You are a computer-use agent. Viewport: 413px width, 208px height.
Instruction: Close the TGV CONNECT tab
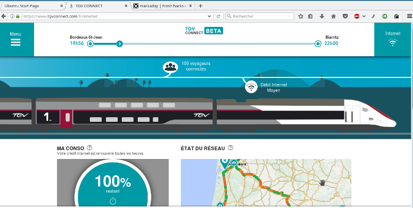[x=126, y=6]
